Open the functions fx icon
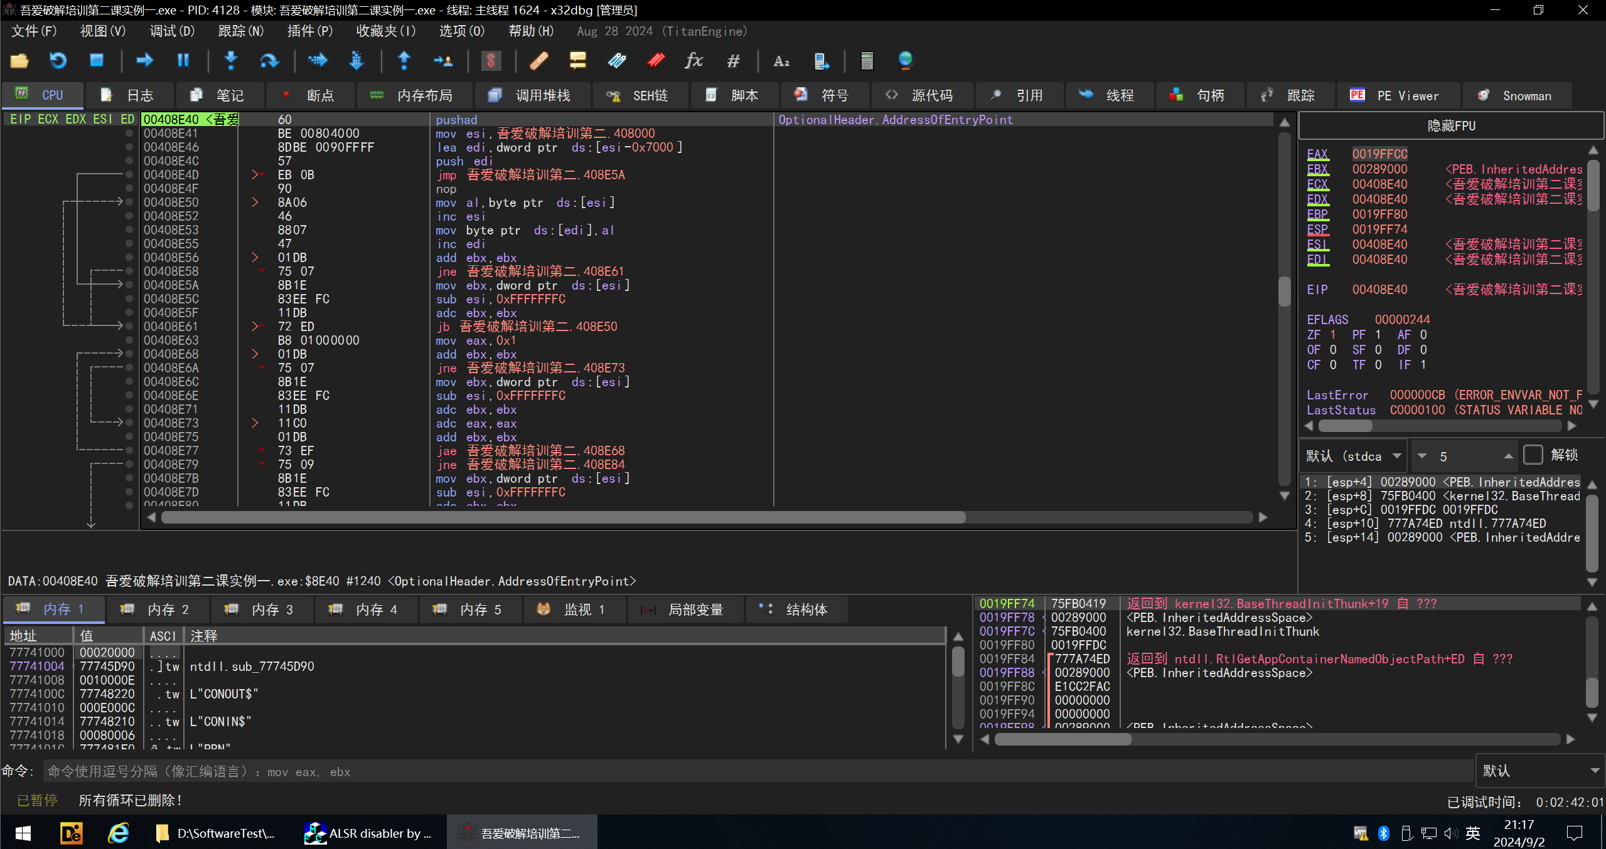 (x=694, y=61)
